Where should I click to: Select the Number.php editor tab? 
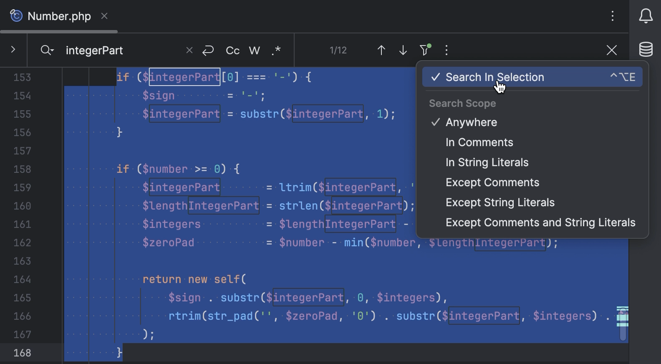click(59, 16)
